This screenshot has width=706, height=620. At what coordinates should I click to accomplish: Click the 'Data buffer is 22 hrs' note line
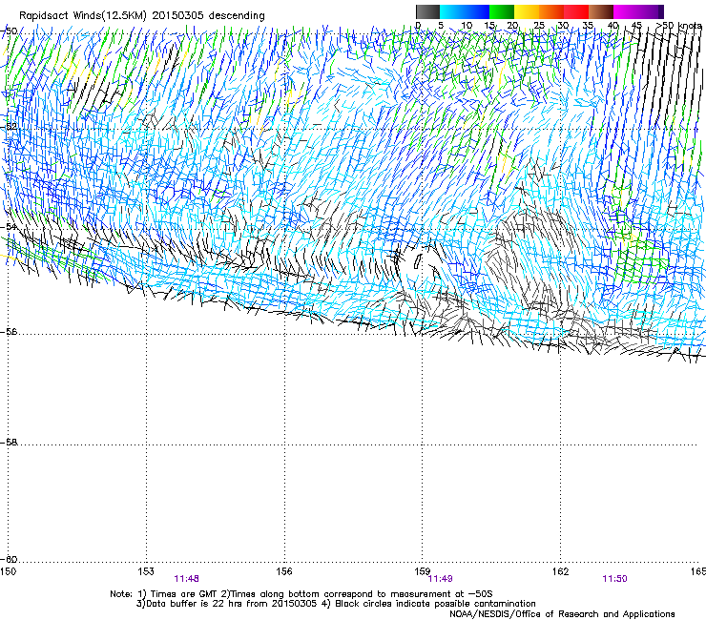[x=336, y=604]
